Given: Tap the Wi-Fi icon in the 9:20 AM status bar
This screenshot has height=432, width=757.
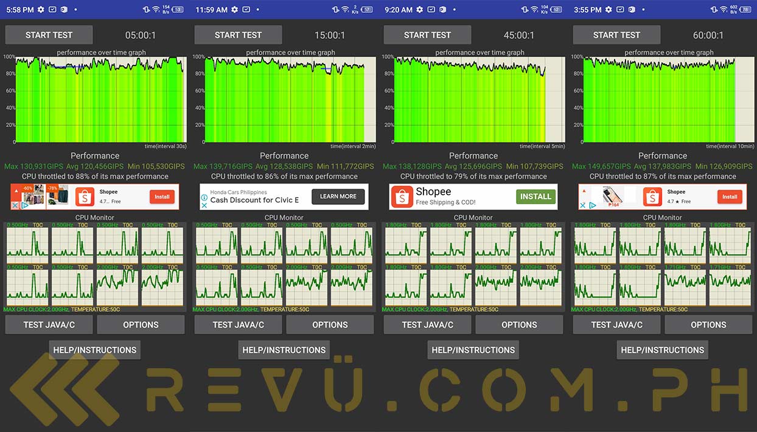Looking at the screenshot, I should (535, 10).
